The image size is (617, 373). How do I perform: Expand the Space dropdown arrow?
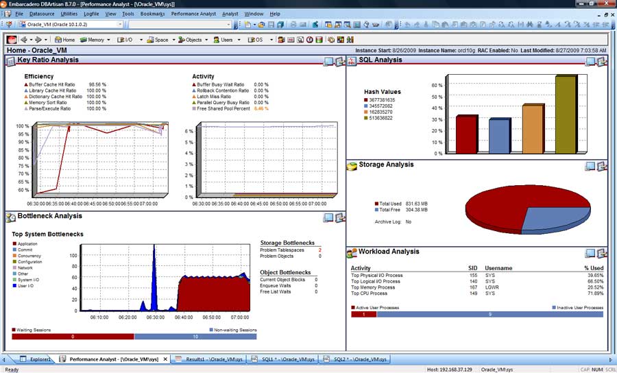coord(173,40)
